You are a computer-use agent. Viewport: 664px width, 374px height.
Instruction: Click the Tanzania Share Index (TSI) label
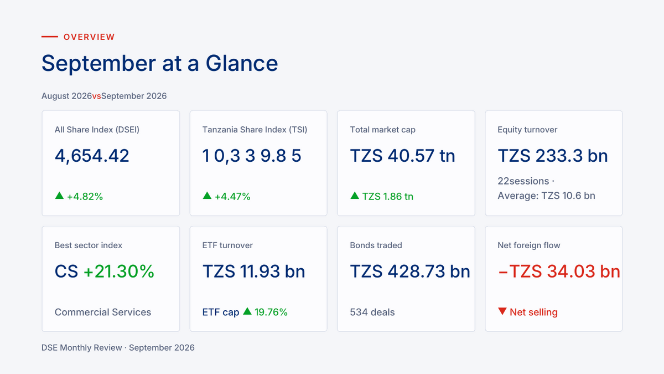[255, 130]
